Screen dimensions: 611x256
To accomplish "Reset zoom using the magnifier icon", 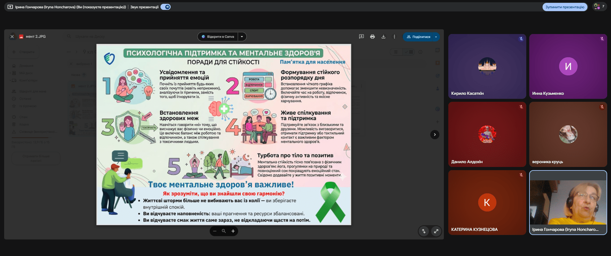I will pyautogui.click(x=224, y=231).
